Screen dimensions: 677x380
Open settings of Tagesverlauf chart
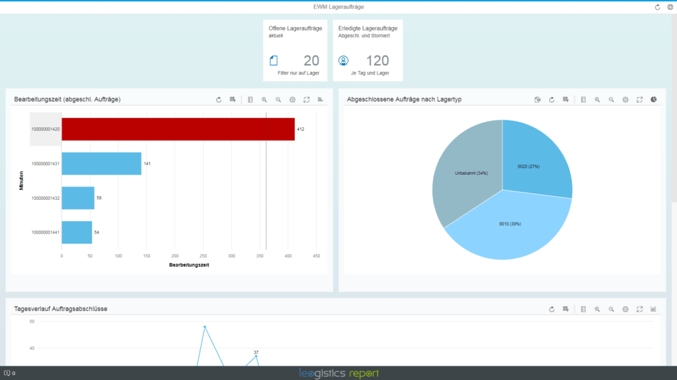[625, 309]
